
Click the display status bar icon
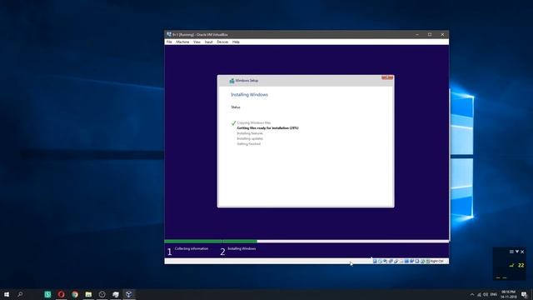[x=406, y=261]
